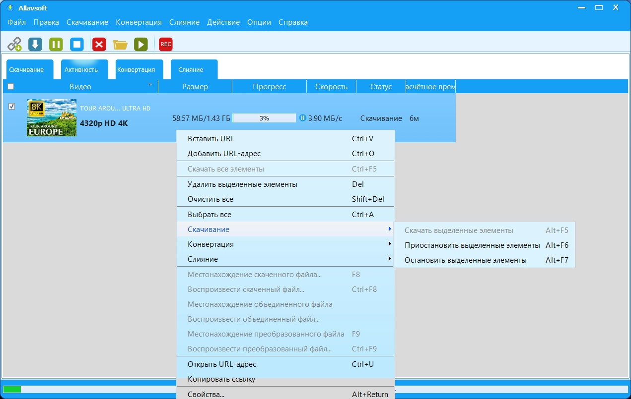Click the Прогресс column header
This screenshot has height=399, width=631.
coord(270,86)
